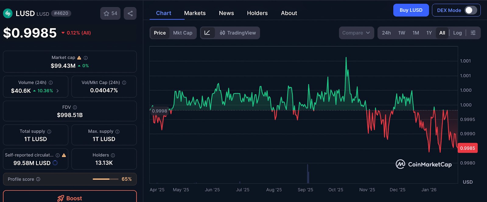
Task: Click the FDV info icon
Action: coord(75,107)
